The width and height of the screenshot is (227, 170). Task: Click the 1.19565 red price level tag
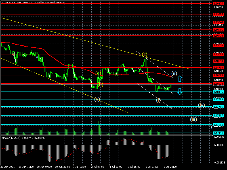[218, 30]
